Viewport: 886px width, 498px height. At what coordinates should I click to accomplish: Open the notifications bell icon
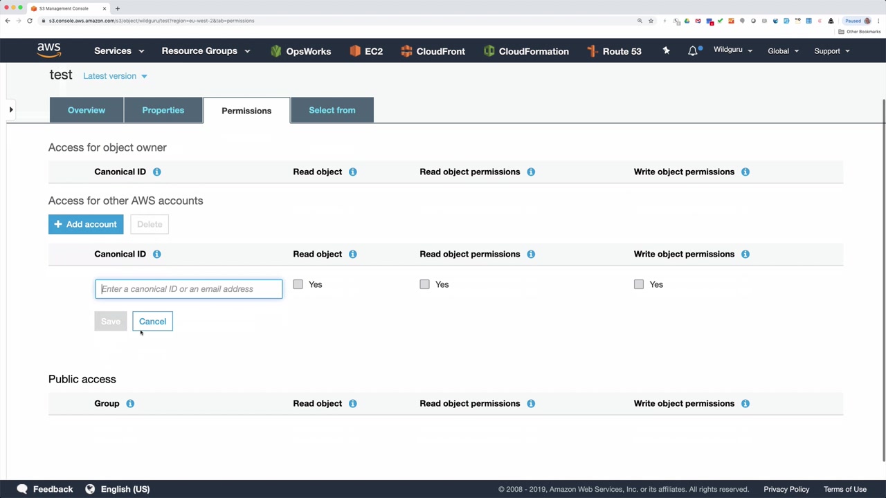(693, 51)
